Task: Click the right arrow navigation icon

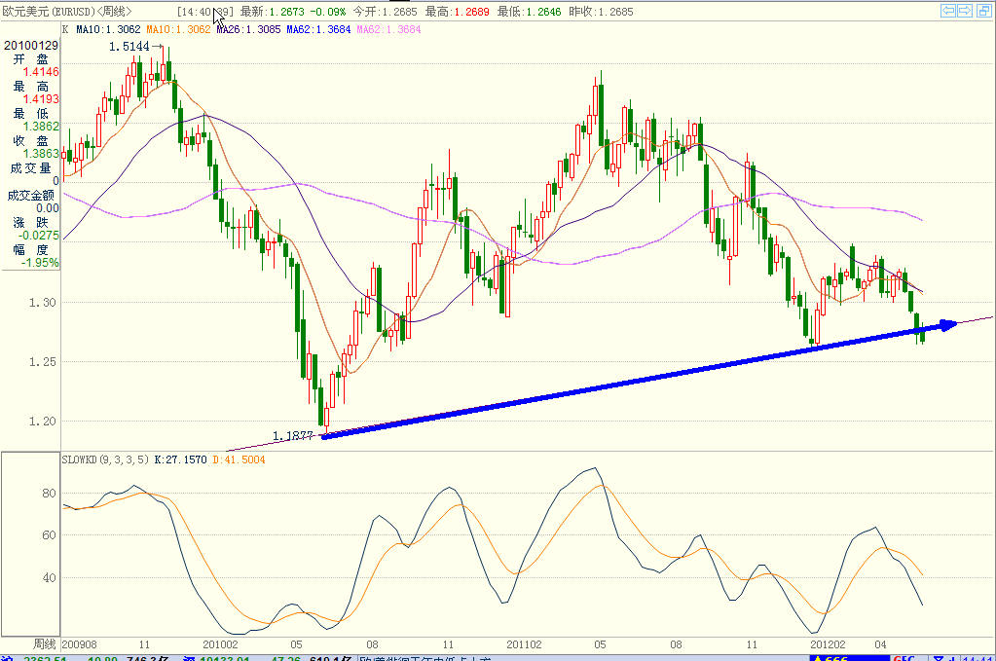Action: pos(966,11)
